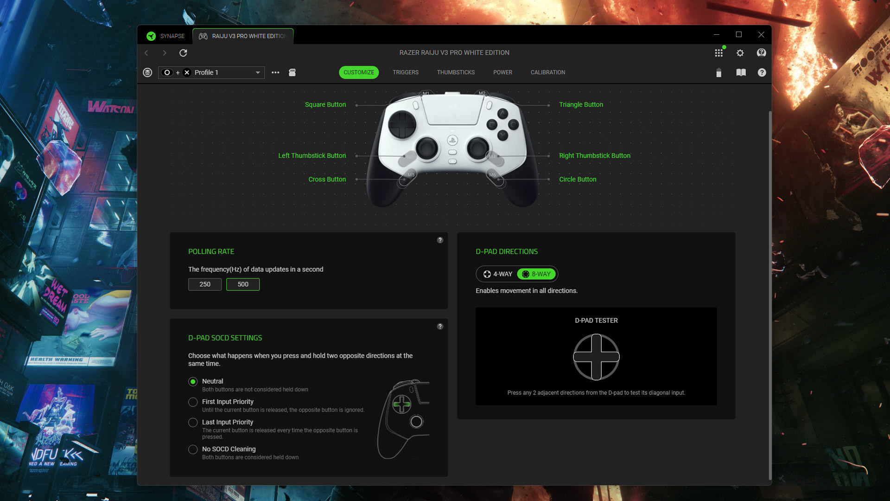This screenshot has height=501, width=890.
Task: Select First Input Priority radio option
Action: 193,402
